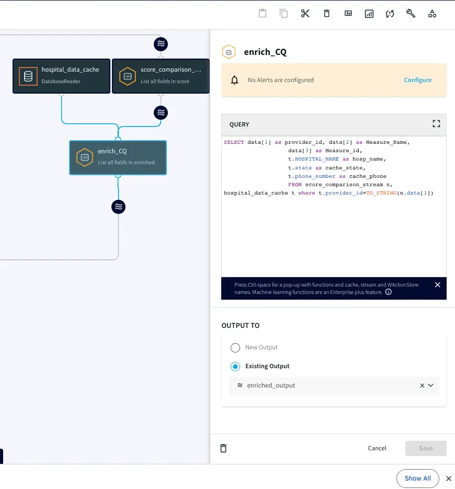Select the New Output radio button

[x=235, y=348]
